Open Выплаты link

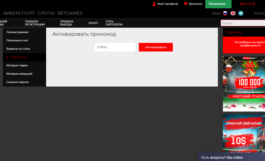point(195,4)
